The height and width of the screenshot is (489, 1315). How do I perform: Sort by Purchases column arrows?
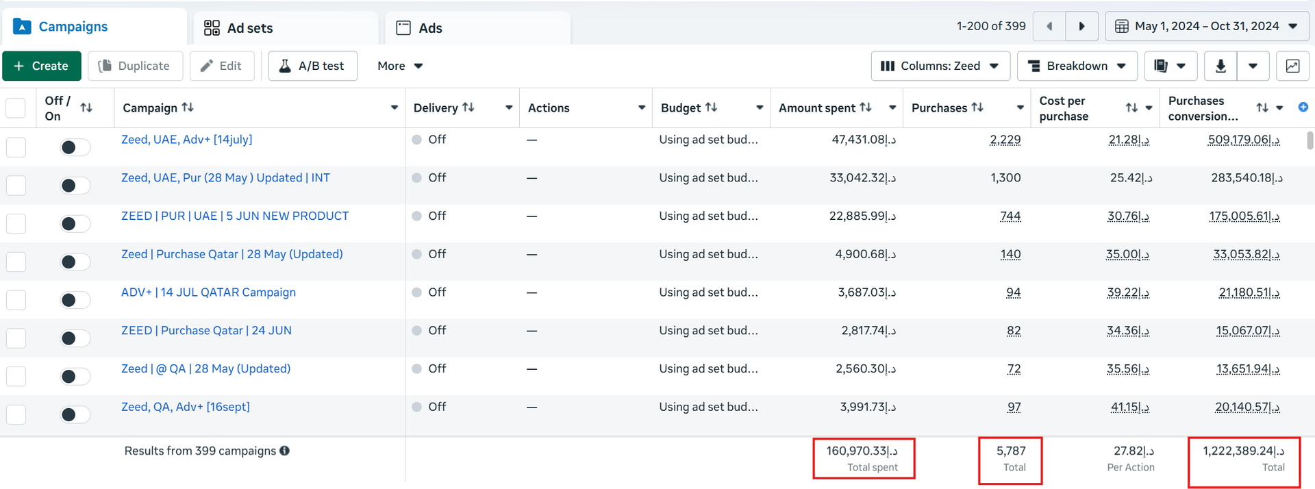click(977, 107)
